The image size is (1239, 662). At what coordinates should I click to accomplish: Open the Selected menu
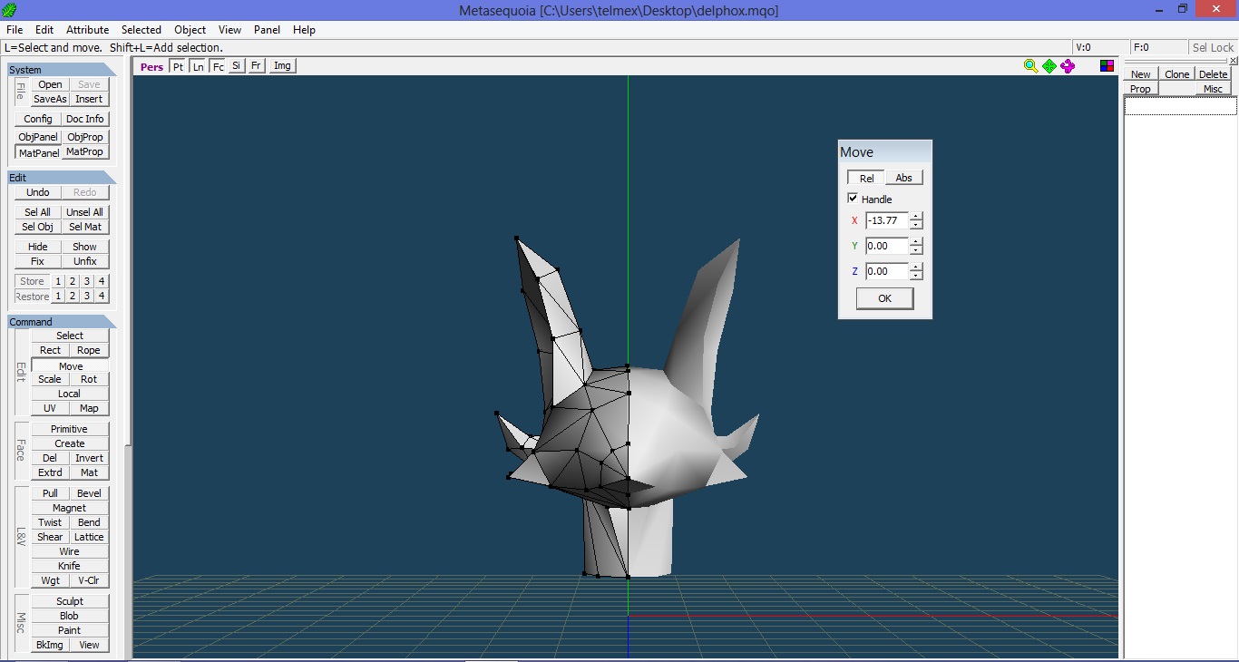[x=141, y=30]
